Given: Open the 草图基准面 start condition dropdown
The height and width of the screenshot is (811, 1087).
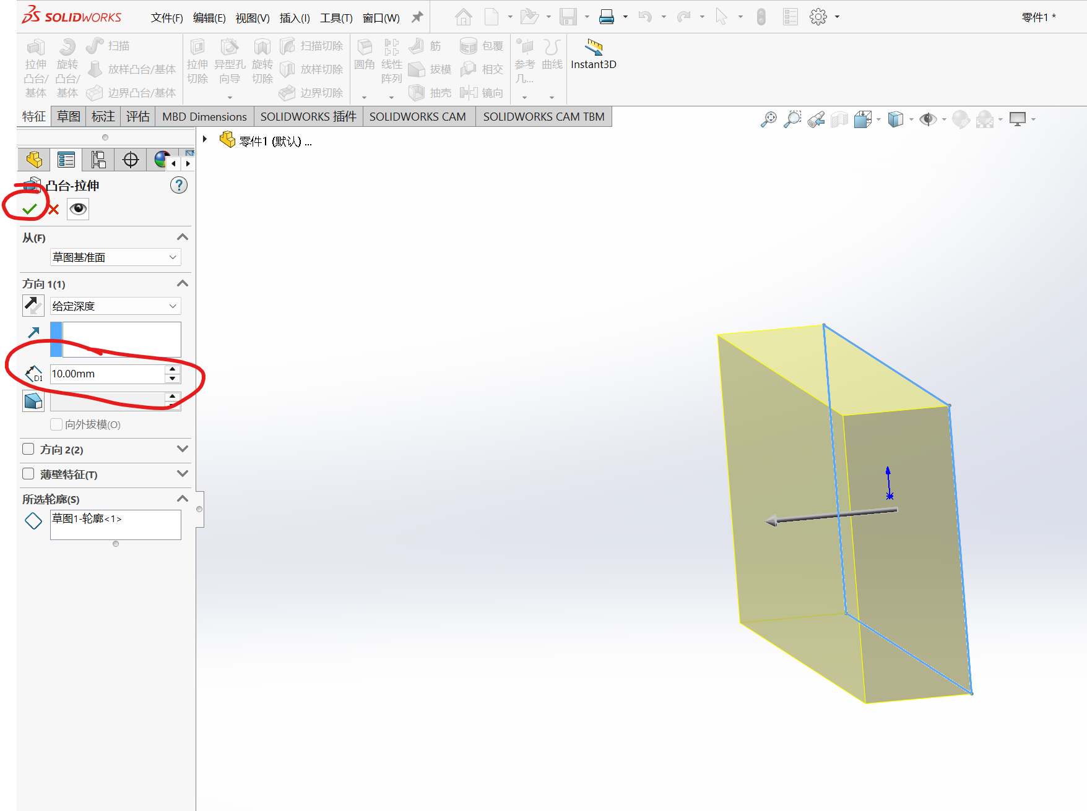Looking at the screenshot, I should point(115,257).
